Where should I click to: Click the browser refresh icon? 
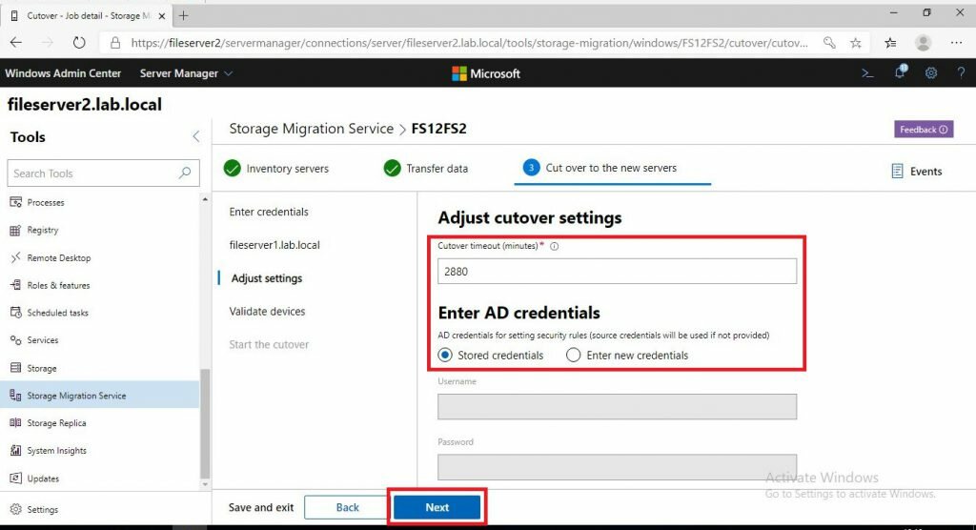78,42
